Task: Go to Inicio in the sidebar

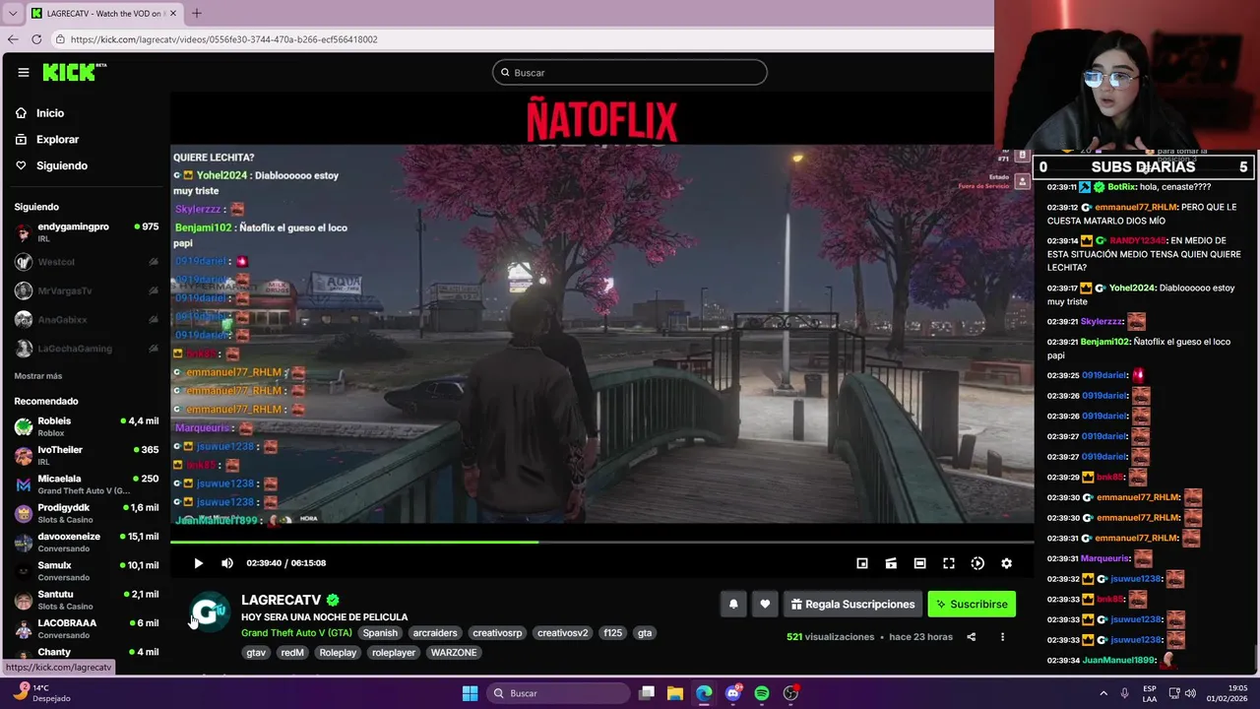Action: (49, 113)
